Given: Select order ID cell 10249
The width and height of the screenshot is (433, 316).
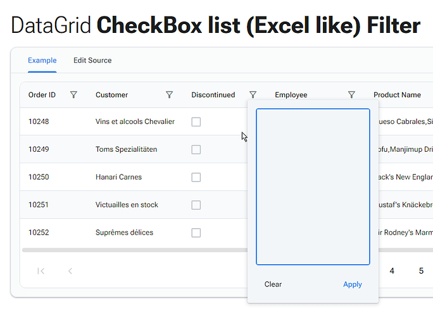Looking at the screenshot, I should coord(39,149).
